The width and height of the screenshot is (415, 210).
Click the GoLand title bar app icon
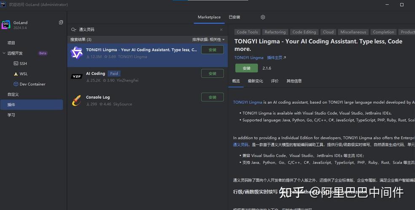[3, 4]
